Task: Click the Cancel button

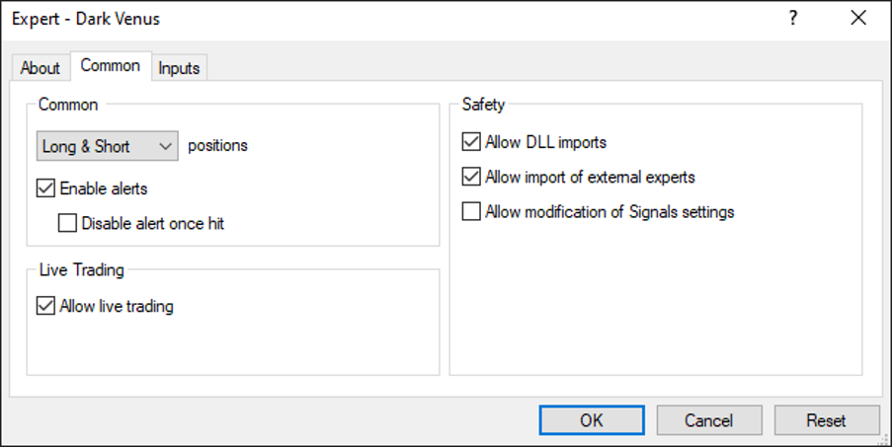Action: pos(709,420)
